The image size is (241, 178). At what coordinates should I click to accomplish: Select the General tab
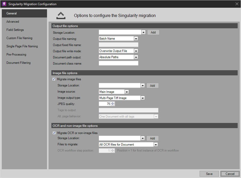pos(24,13)
